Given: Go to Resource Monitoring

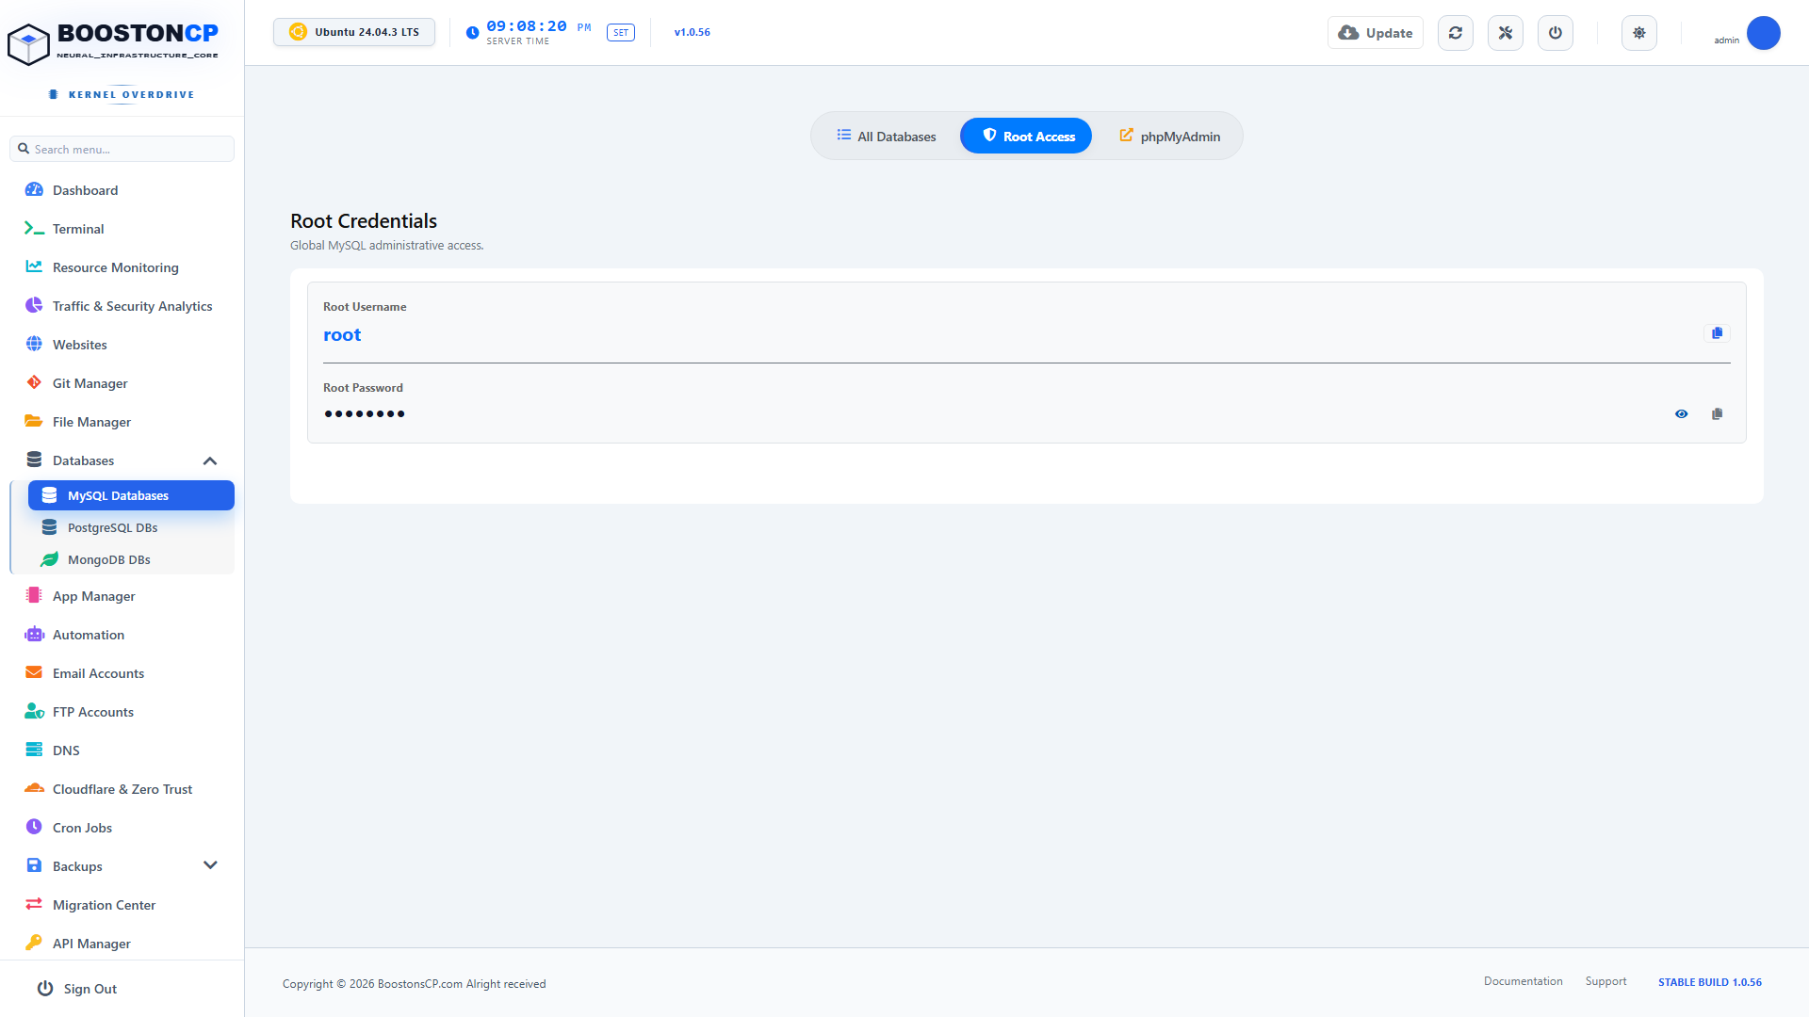Looking at the screenshot, I should tap(122, 267).
